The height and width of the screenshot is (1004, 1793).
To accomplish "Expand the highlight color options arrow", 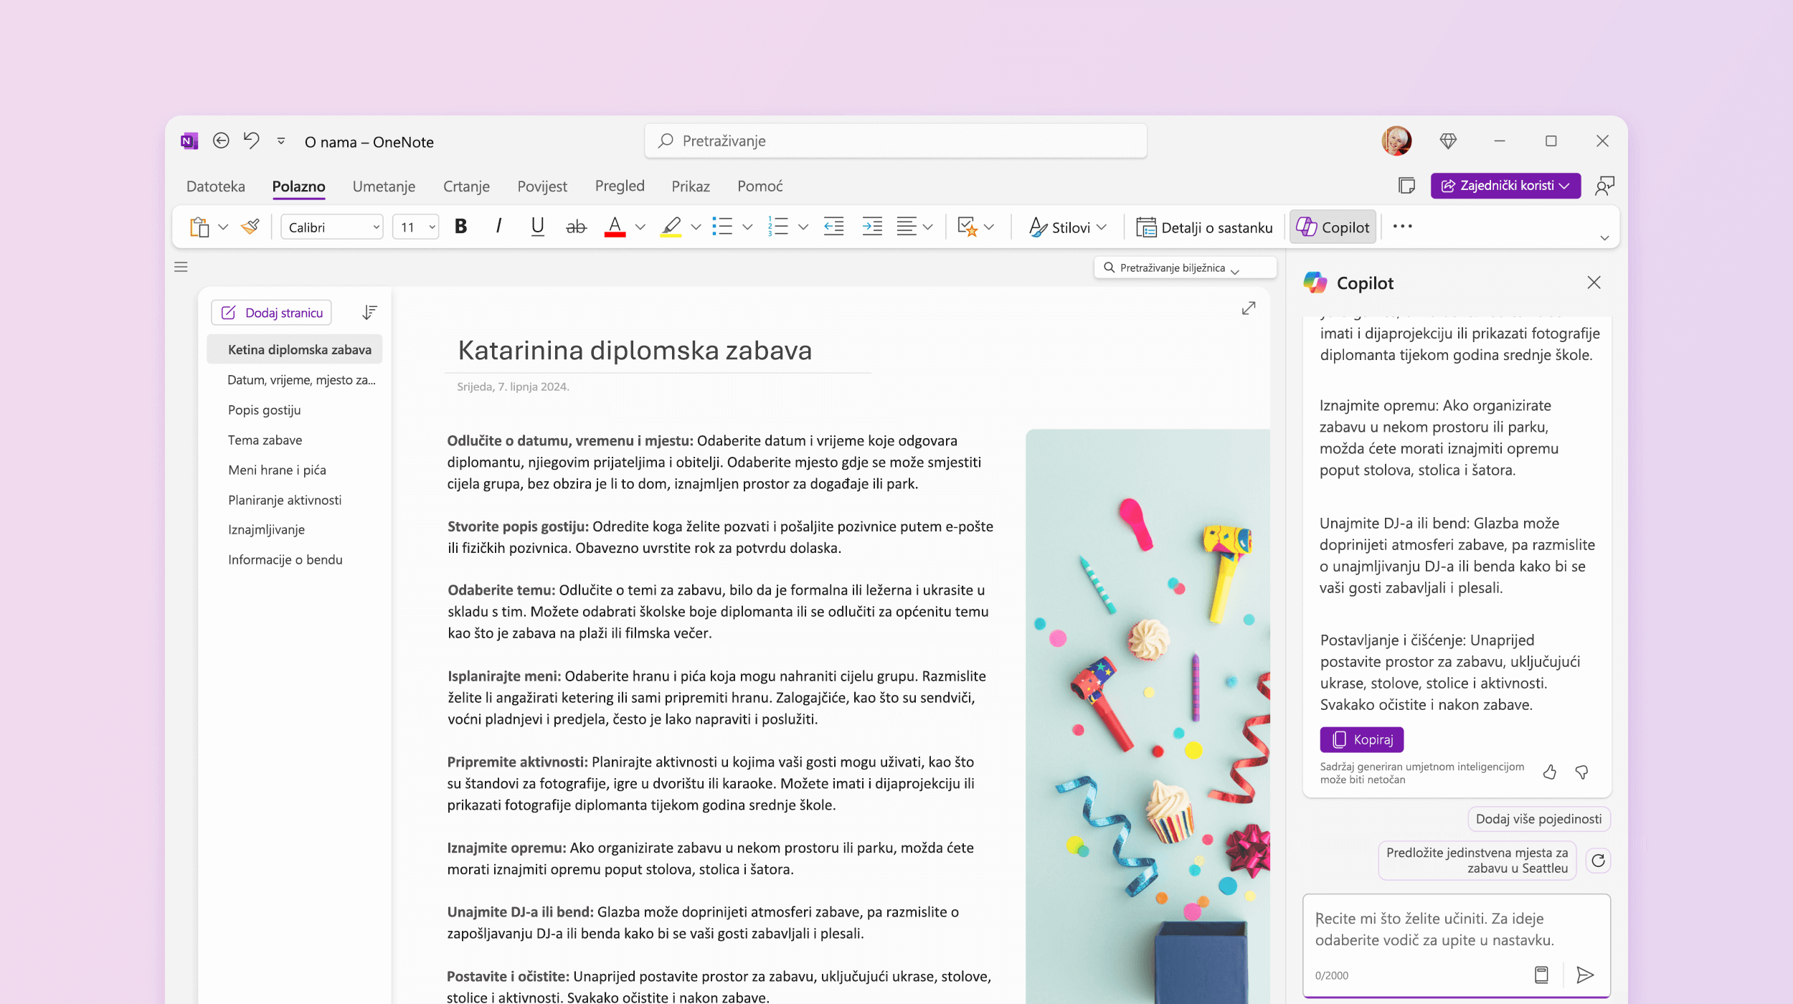I will click(696, 227).
